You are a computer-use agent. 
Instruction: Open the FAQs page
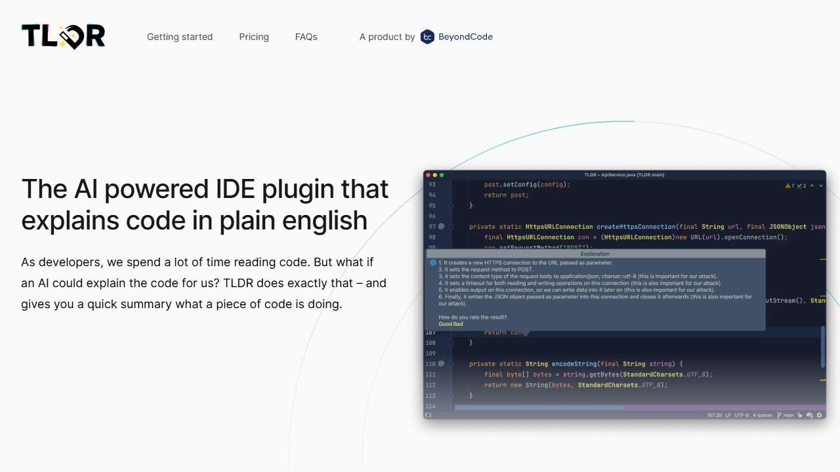pyautogui.click(x=306, y=37)
